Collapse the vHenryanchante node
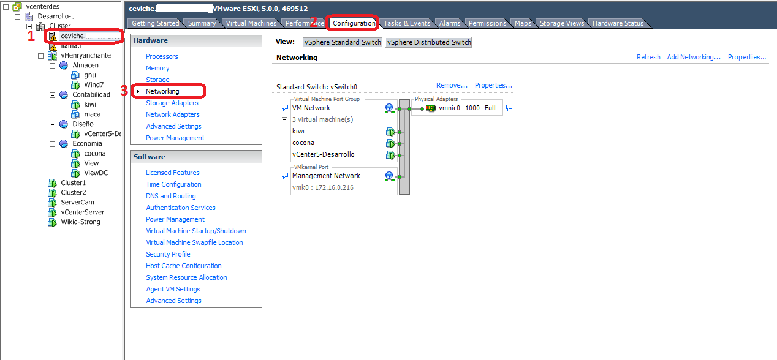The width and height of the screenshot is (777, 360). (x=41, y=55)
